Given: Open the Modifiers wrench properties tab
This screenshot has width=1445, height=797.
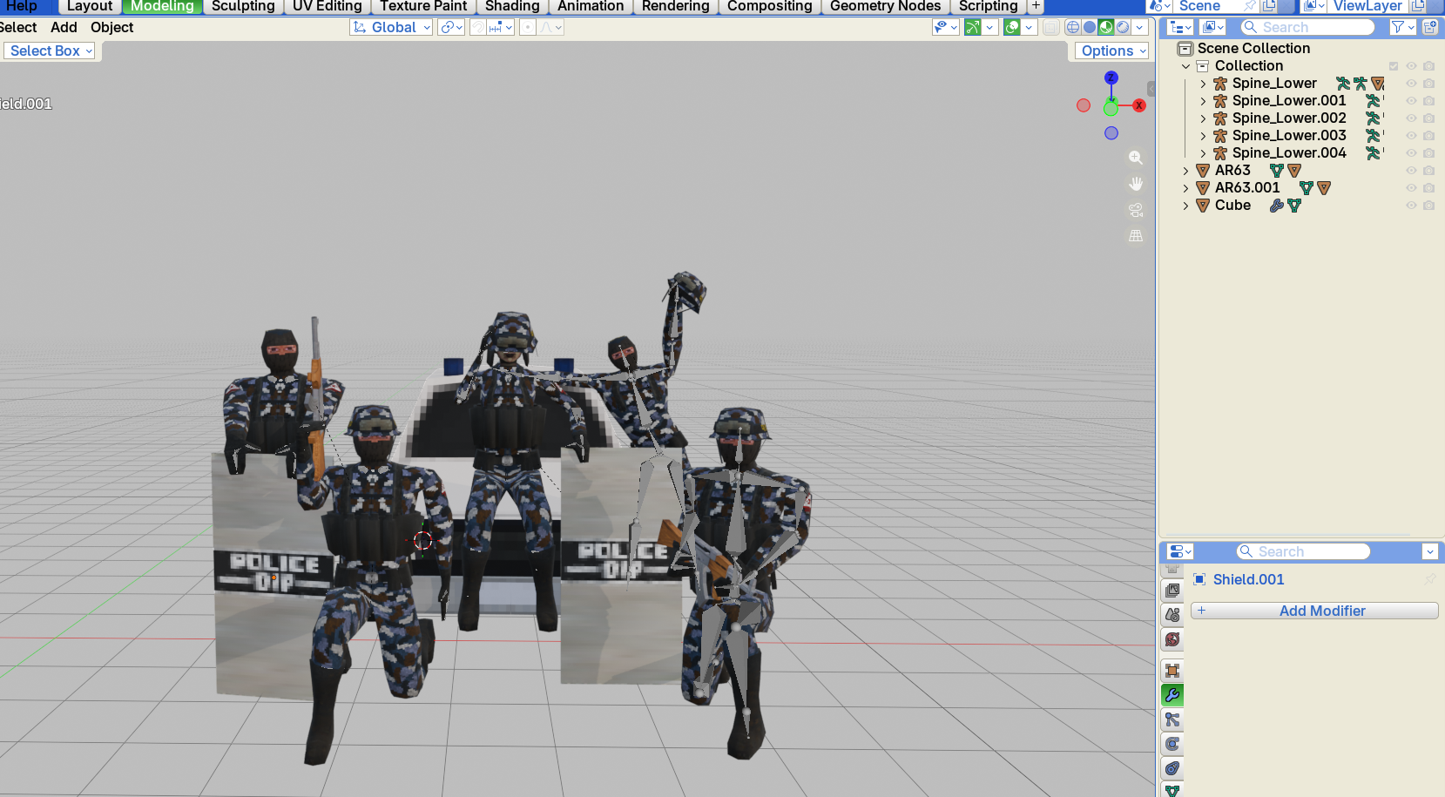Looking at the screenshot, I should pyautogui.click(x=1172, y=695).
